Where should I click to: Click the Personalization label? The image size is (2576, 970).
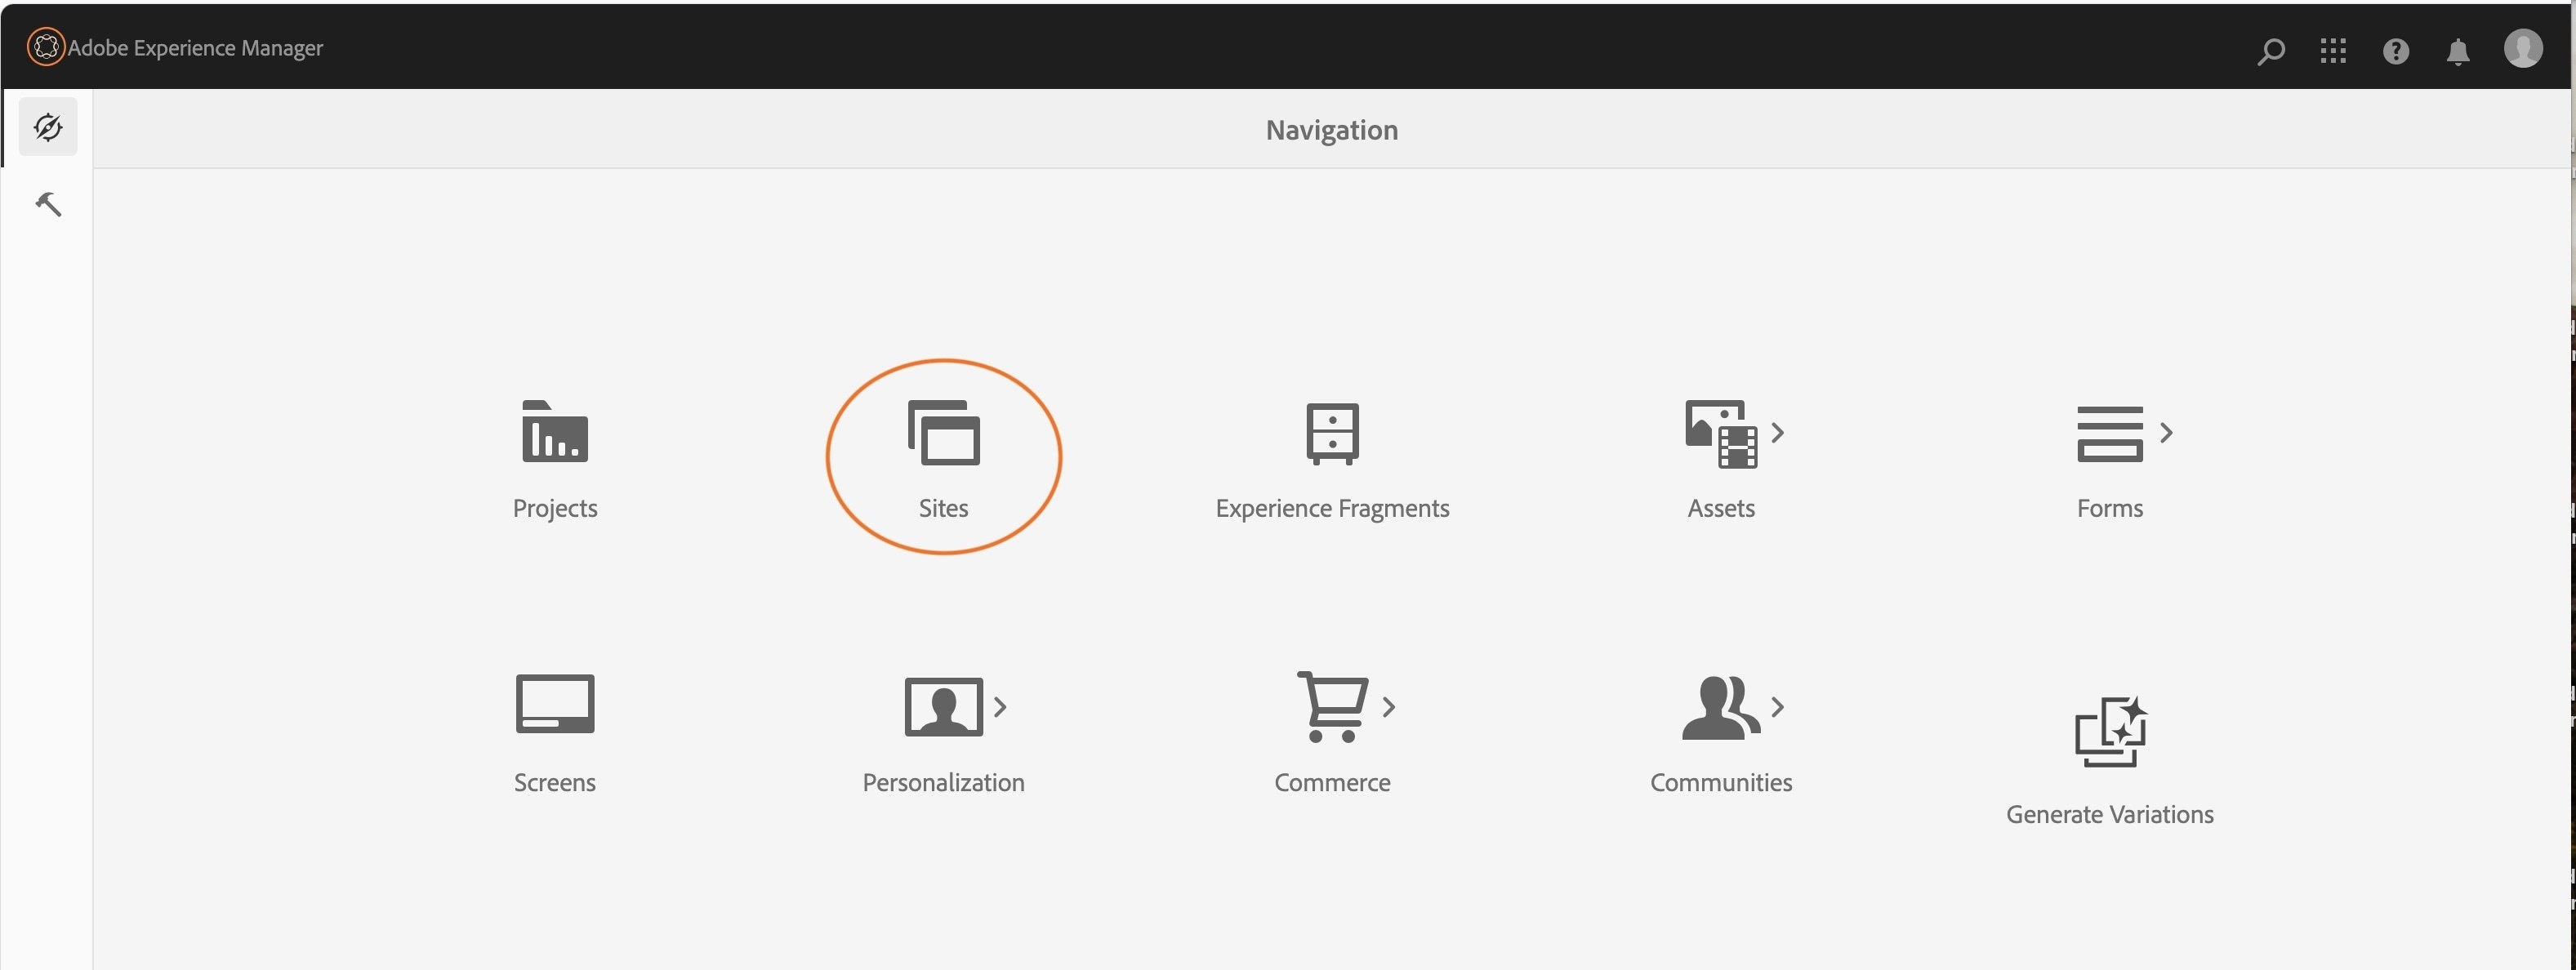click(x=943, y=782)
